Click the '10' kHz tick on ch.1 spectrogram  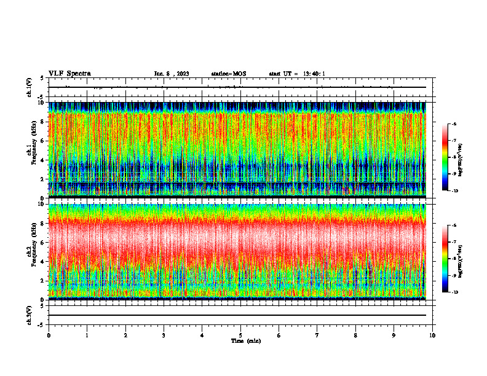pos(41,103)
